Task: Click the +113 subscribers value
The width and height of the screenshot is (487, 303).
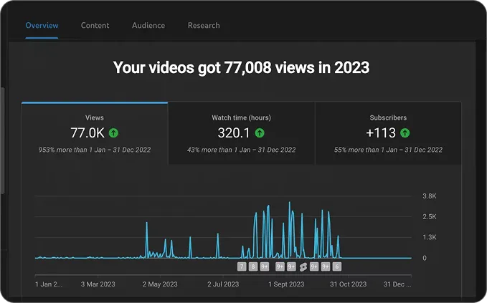Action: [381, 133]
